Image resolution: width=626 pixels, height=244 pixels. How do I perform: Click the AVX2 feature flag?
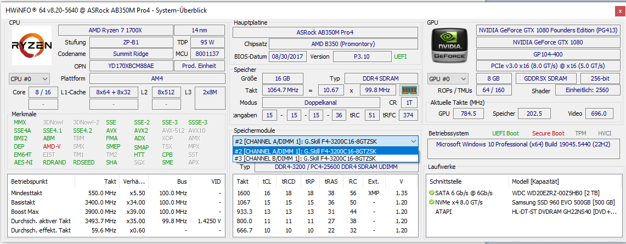pos(141,130)
